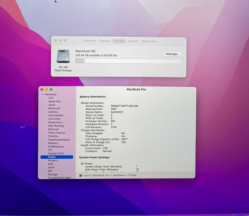The image size is (249, 216).
Task: Click the Cycle Count value 229
Action: tap(105, 148)
